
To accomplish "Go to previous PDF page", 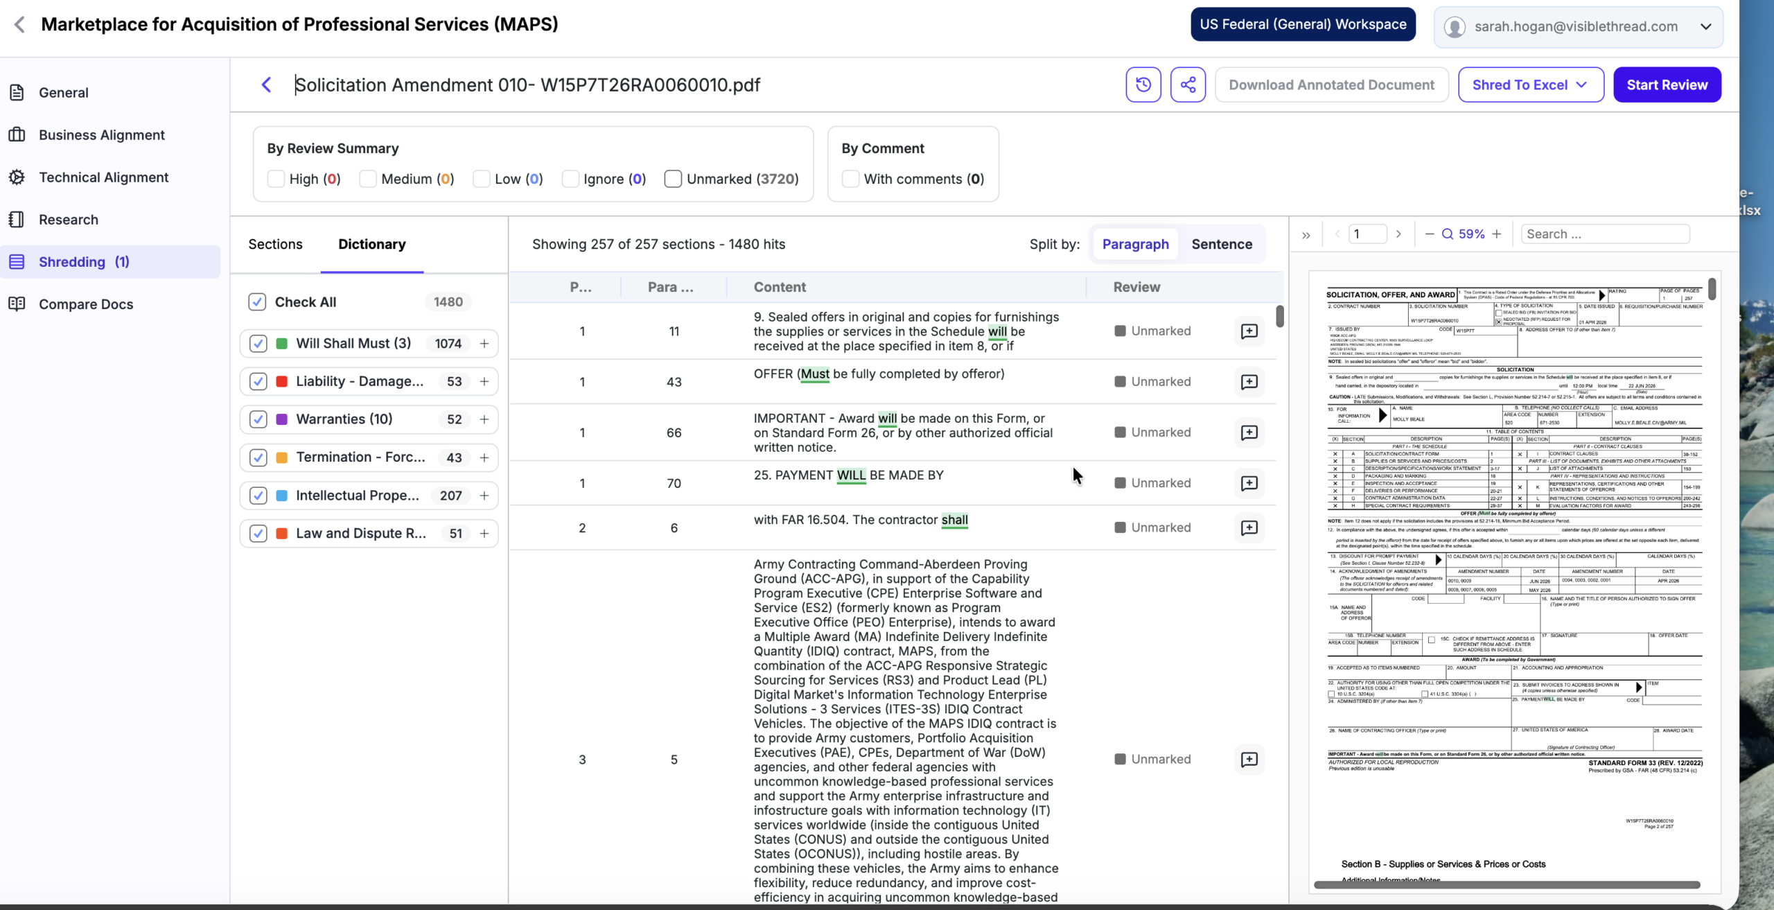I will (1337, 234).
